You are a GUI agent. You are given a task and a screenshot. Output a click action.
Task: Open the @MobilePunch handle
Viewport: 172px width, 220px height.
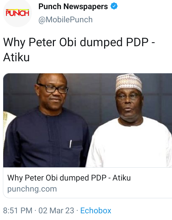tap(65, 20)
